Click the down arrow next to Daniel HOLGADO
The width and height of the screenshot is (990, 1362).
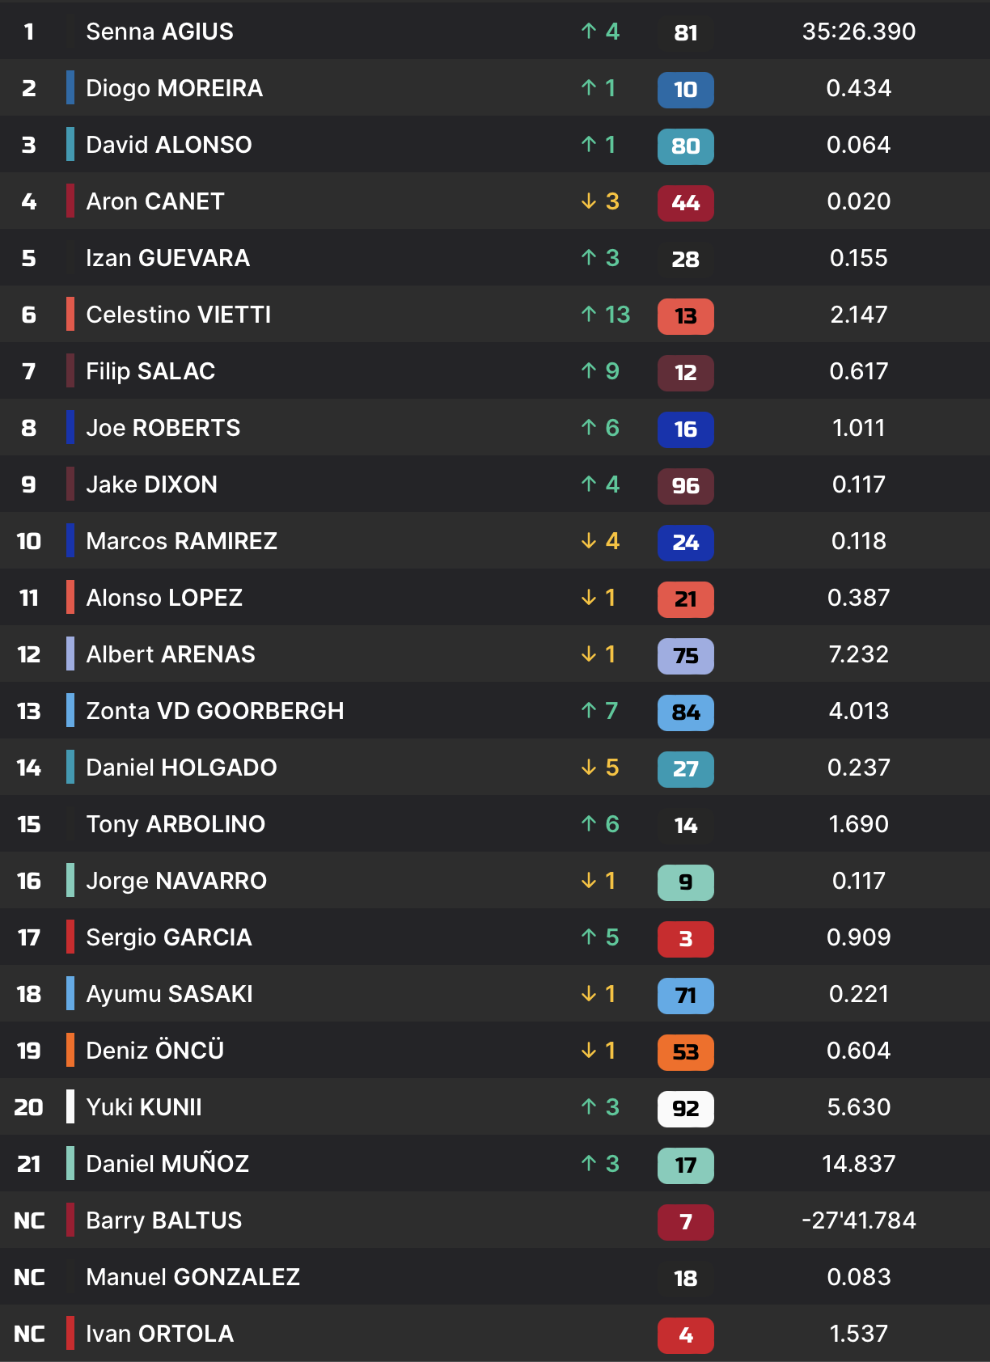tap(589, 768)
